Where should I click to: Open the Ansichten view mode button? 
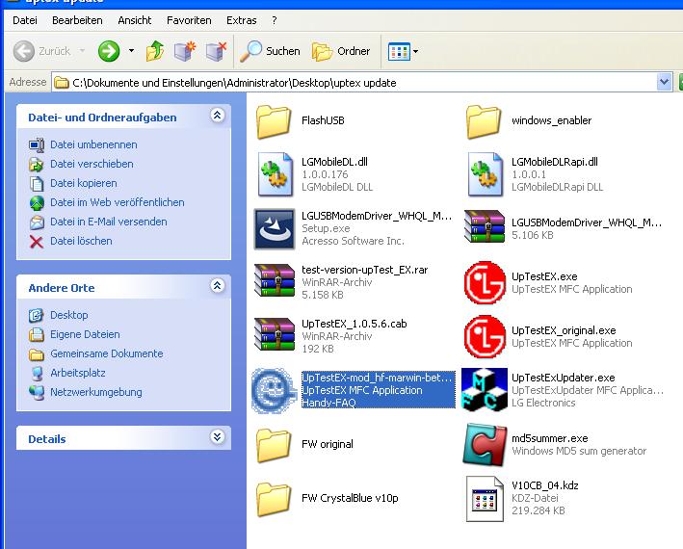point(399,51)
